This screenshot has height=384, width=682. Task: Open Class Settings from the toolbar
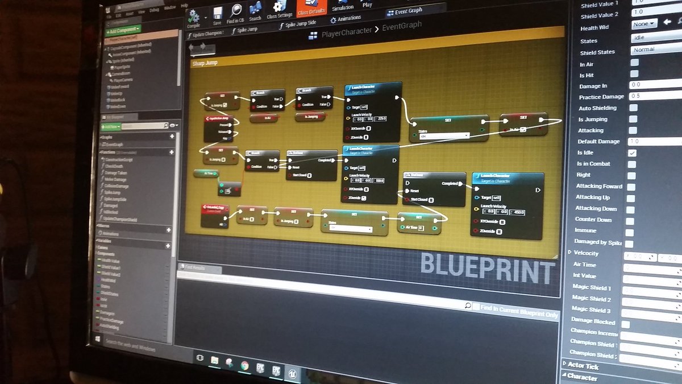pyautogui.click(x=279, y=9)
